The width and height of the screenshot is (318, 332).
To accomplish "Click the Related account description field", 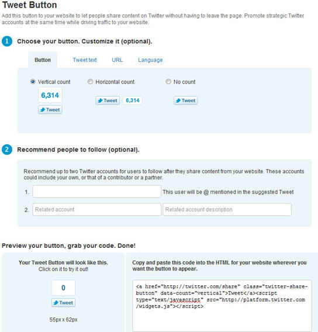I will (x=227, y=209).
